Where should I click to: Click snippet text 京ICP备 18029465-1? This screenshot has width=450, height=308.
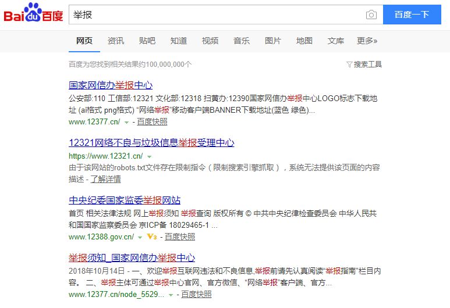(x=174, y=225)
